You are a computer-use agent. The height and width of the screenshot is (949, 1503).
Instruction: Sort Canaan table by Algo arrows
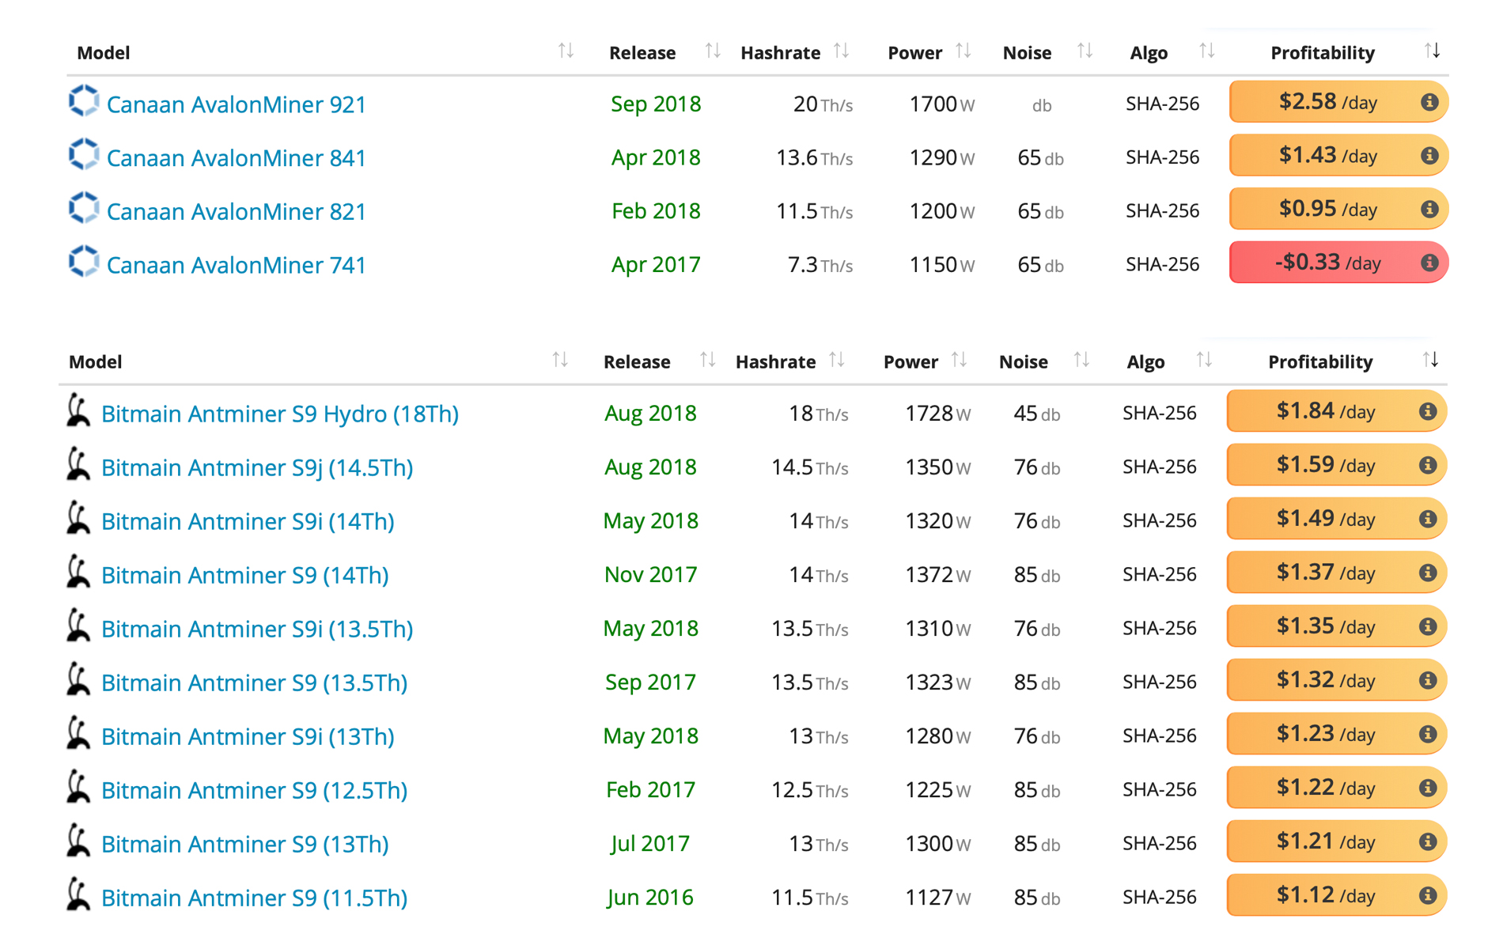click(x=1206, y=51)
